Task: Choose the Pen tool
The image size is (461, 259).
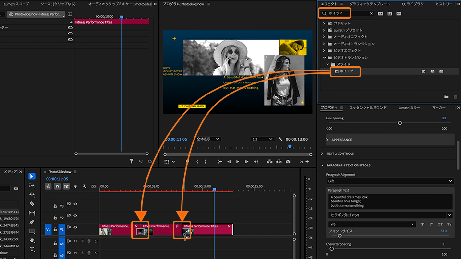Action: 32,222
